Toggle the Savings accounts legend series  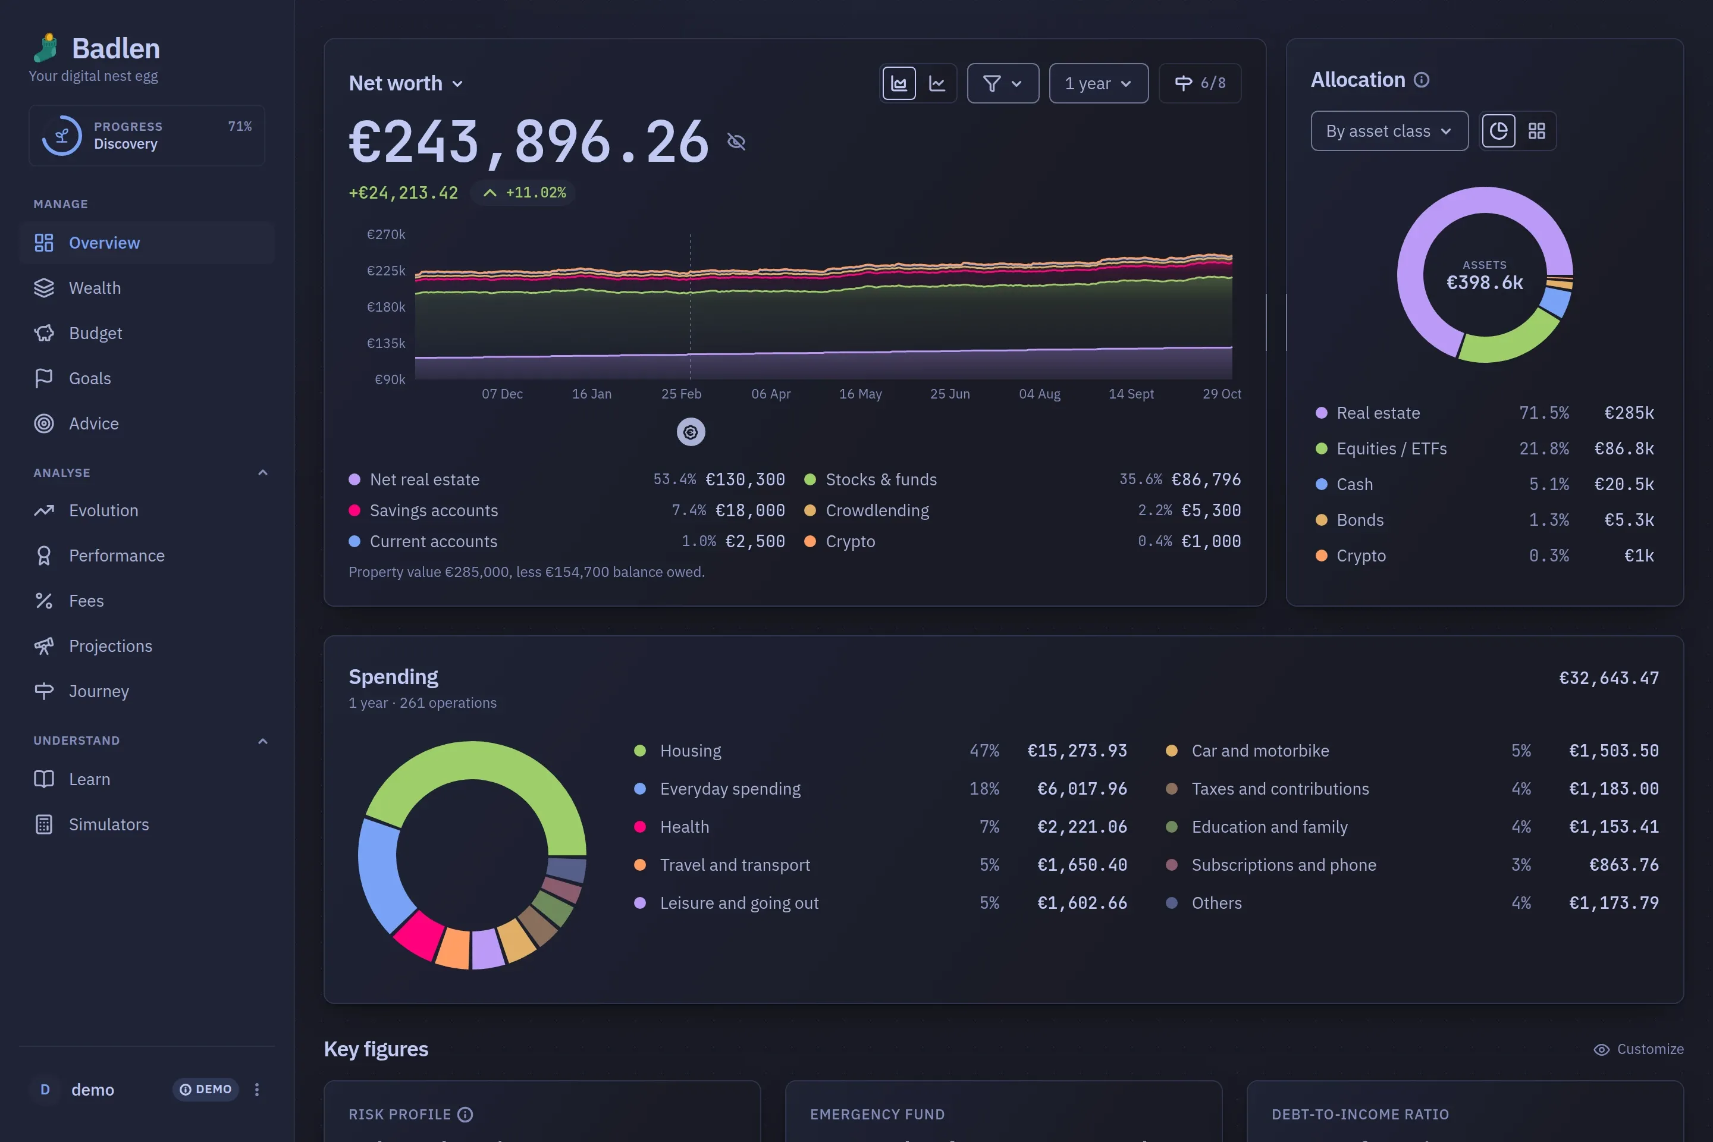pyautogui.click(x=567, y=510)
